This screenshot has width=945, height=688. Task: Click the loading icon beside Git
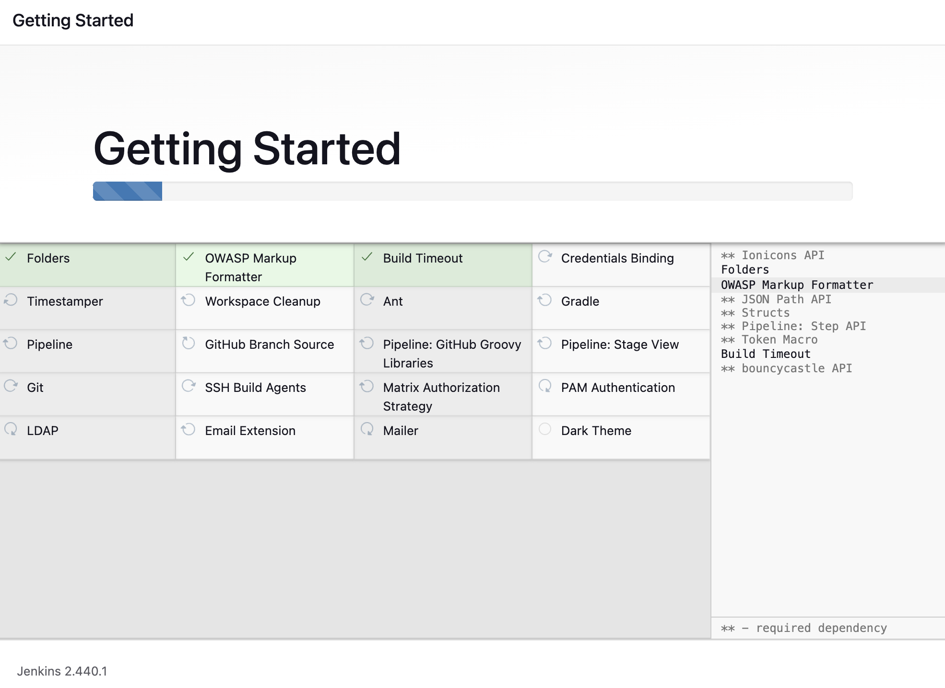[x=11, y=386]
